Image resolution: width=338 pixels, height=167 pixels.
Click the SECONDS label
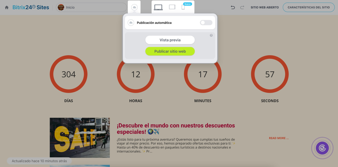click(x=270, y=101)
